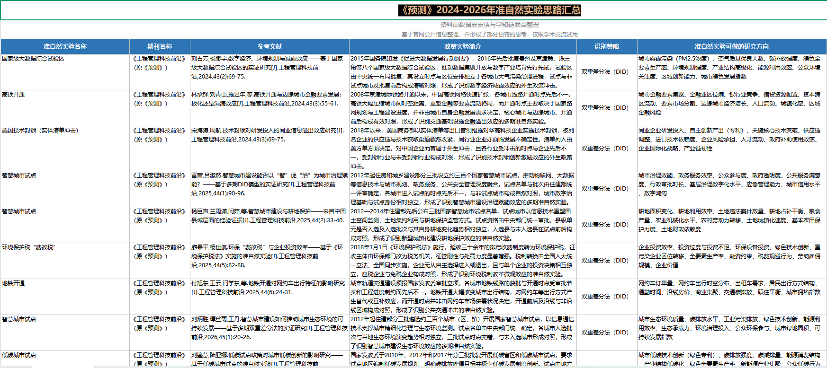Click research directions starting 城市金融要素集聚
The height and width of the screenshot is (368, 827).
[732, 108]
